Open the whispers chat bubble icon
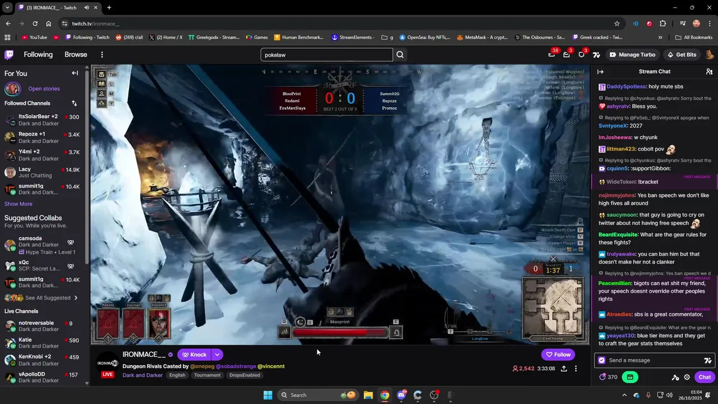Image resolution: width=718 pixels, height=404 pixels. [x=582, y=54]
